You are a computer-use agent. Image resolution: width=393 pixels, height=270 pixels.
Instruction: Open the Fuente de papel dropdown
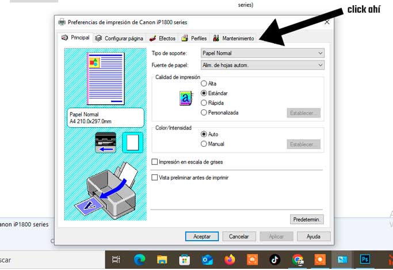click(x=262, y=65)
